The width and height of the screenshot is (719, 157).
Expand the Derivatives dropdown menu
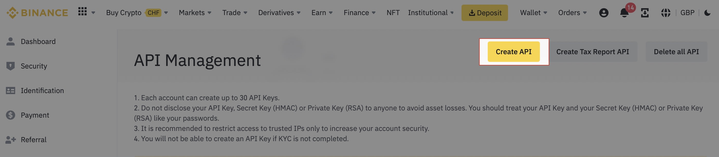279,13
